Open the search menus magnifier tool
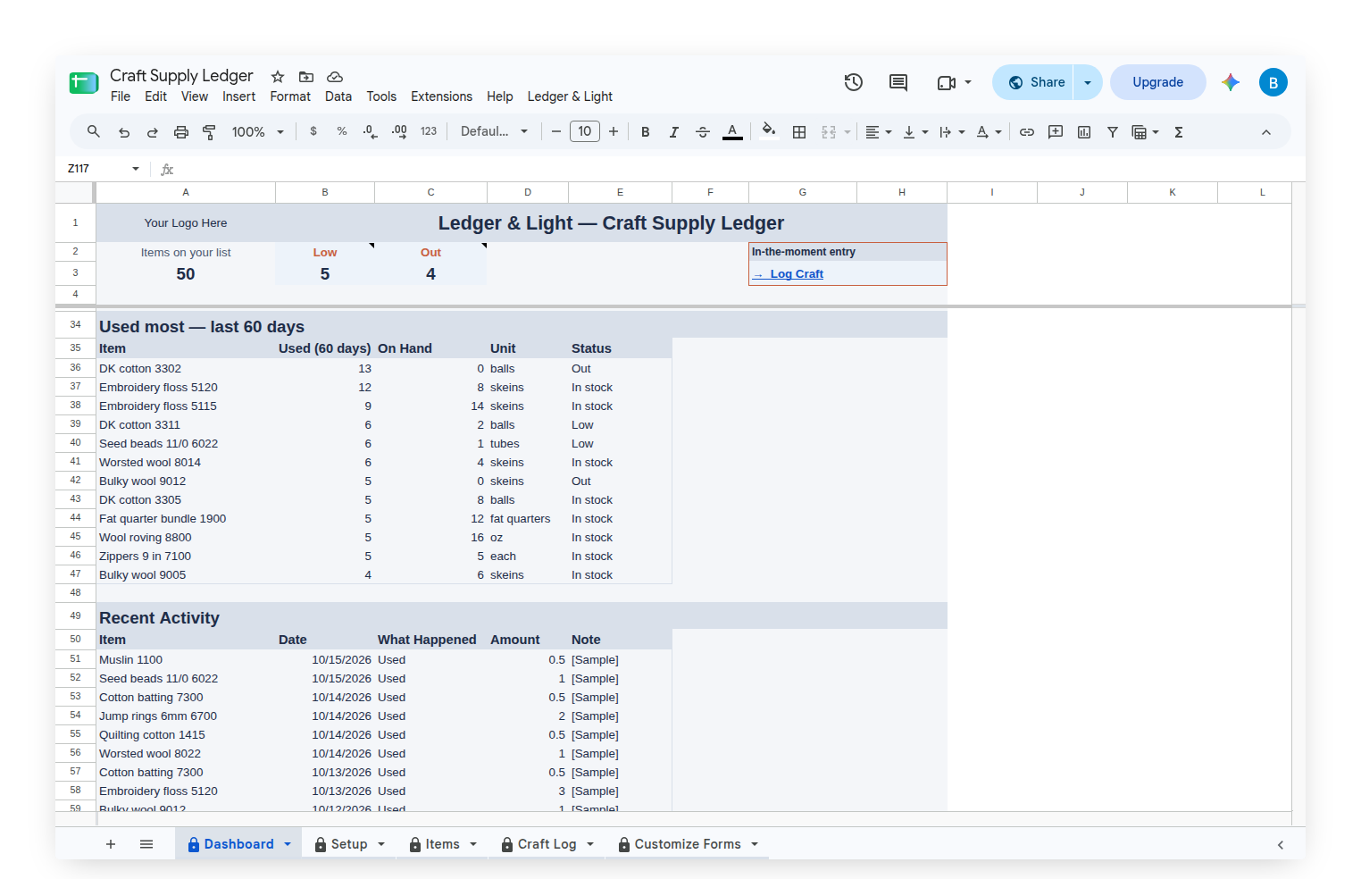Viewport: 1361px width, 879px height. tap(93, 132)
